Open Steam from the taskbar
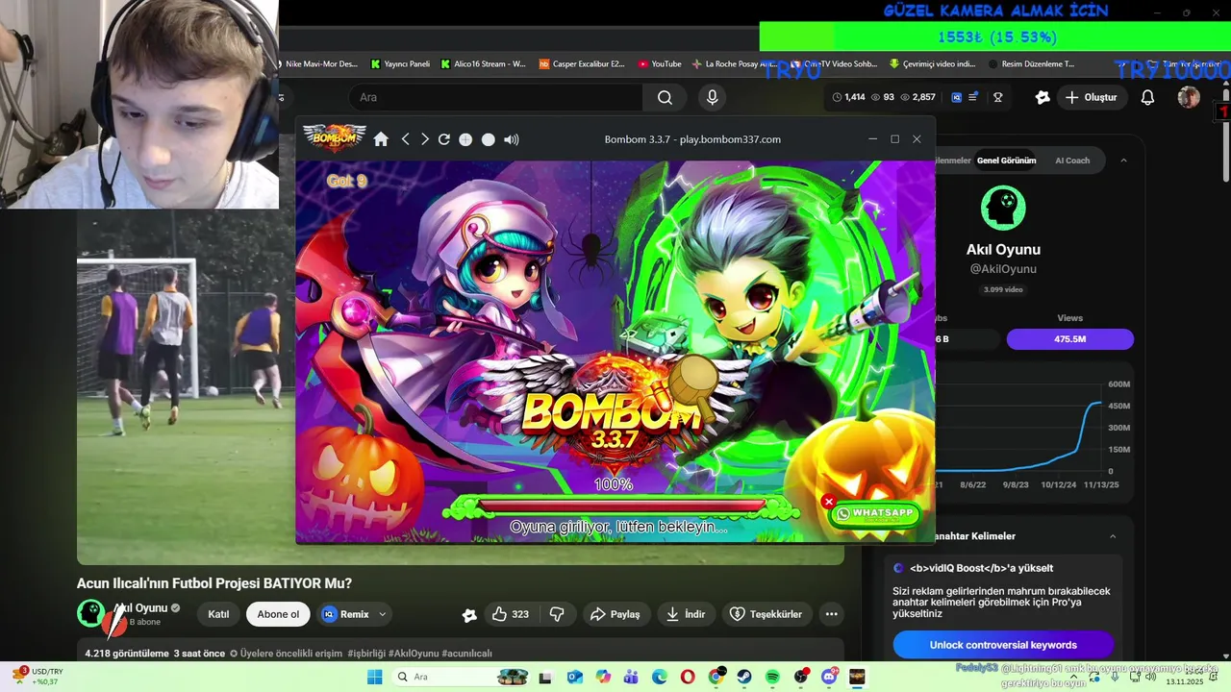Viewport: 1231px width, 692px height. pos(744,677)
